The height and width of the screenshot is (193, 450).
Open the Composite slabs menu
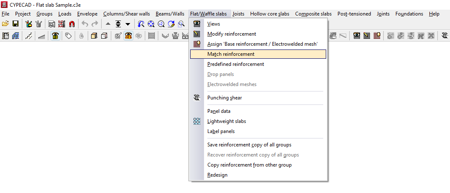313,14
